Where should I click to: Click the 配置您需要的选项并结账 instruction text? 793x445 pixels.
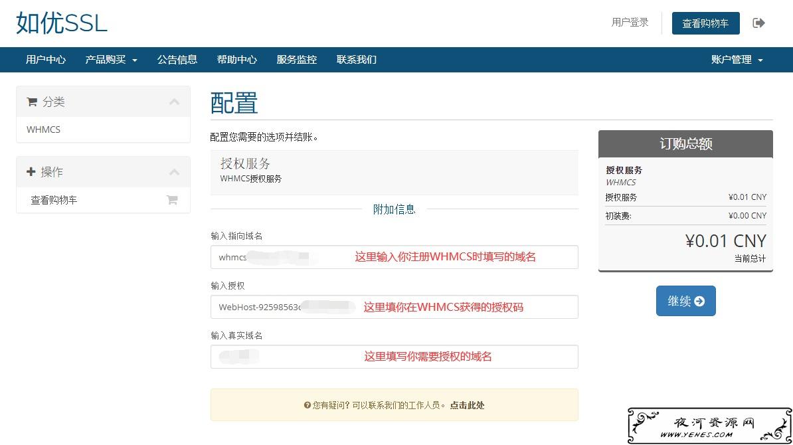click(x=264, y=137)
